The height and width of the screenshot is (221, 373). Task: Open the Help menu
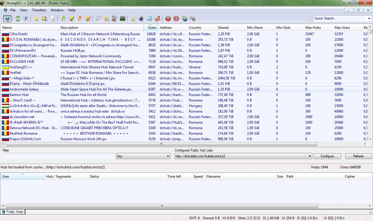pos(72,10)
